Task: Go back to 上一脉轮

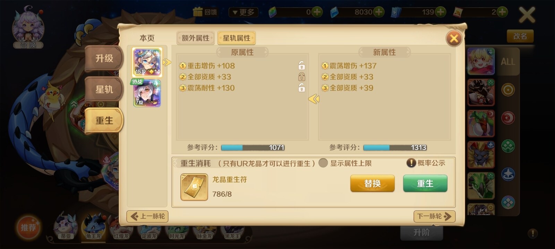Action: coord(147,216)
